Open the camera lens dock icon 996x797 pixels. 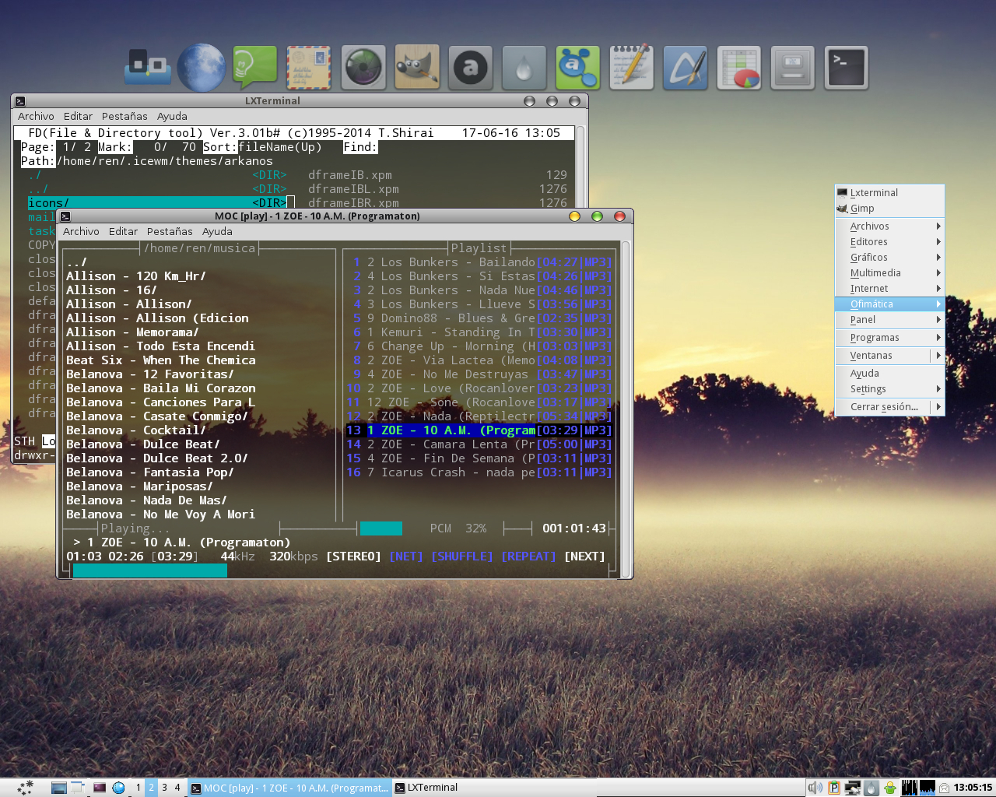[x=363, y=68]
